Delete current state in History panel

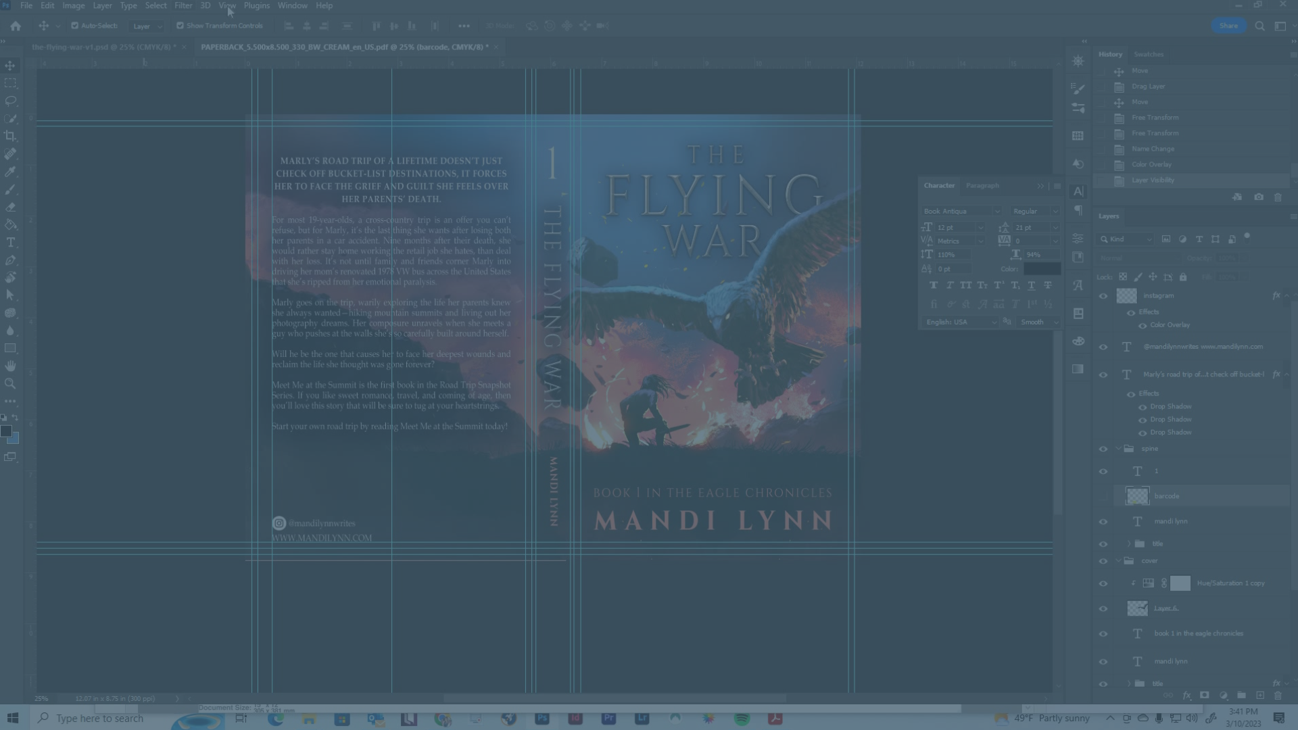click(1278, 197)
